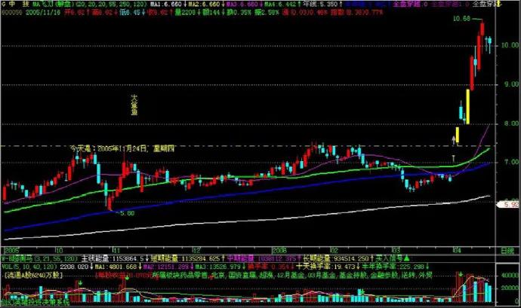Click the green down-arrow above April volume bars
The width and height of the screenshot is (521, 308).
point(461,275)
